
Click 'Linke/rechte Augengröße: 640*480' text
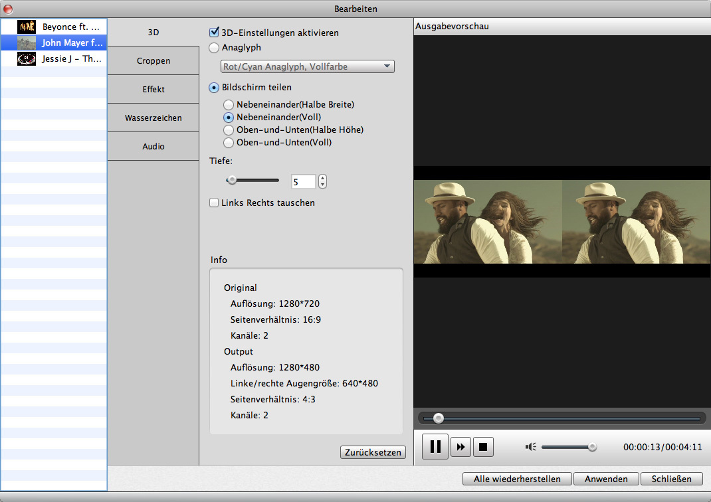304,383
